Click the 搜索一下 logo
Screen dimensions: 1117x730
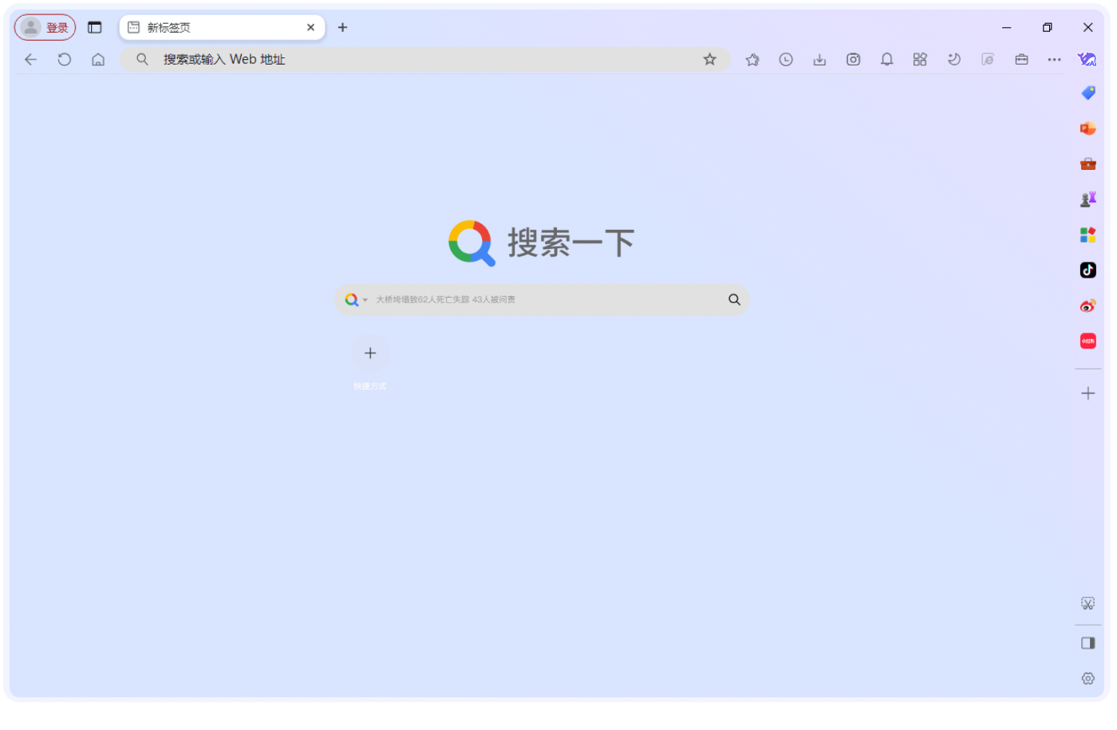[542, 243]
